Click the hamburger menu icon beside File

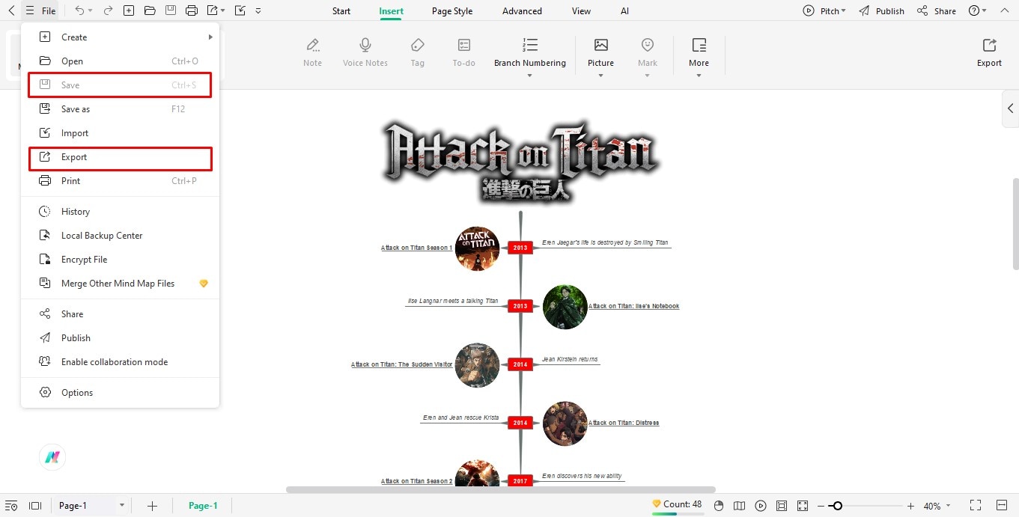(x=29, y=10)
